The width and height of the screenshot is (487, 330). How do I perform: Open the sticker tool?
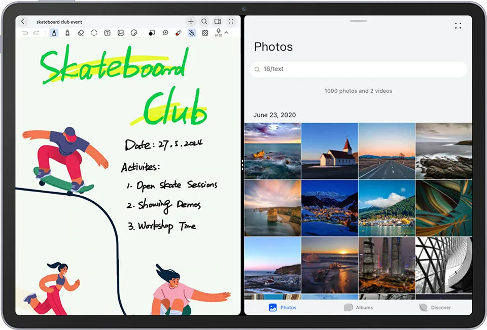pos(134,33)
